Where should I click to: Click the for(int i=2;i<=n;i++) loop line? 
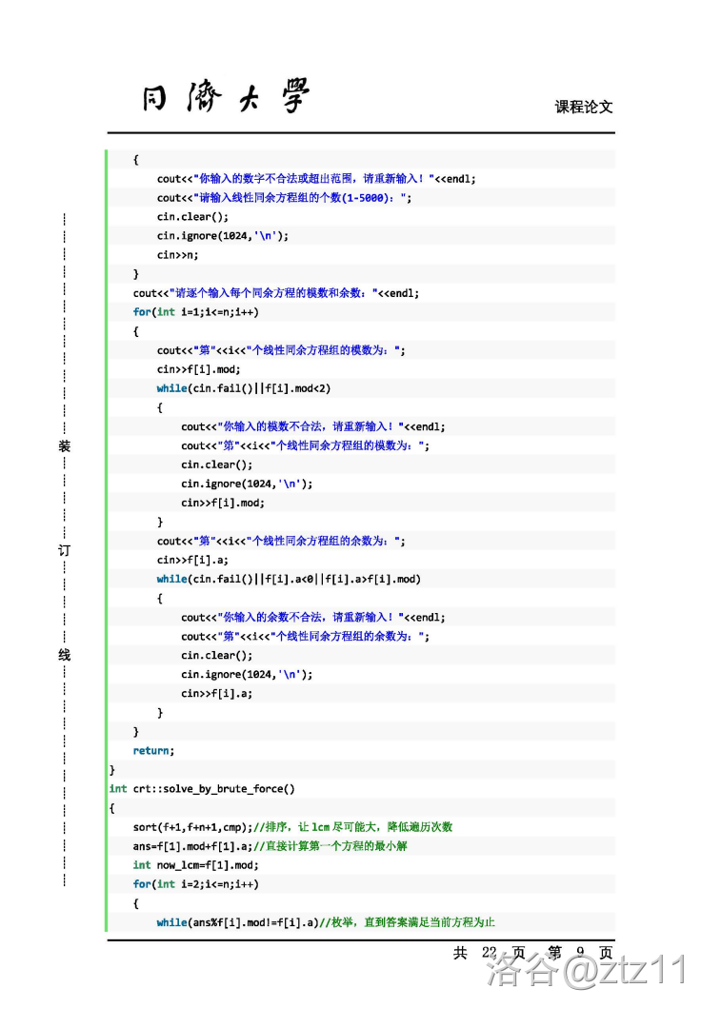point(195,884)
